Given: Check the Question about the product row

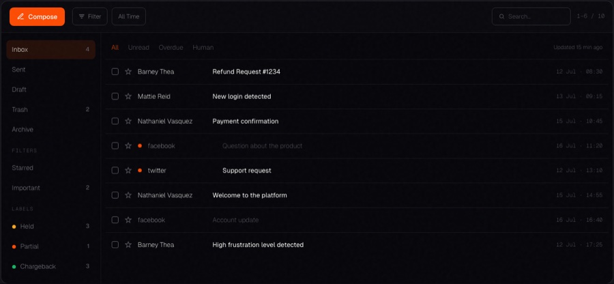Looking at the screenshot, I should tap(115, 145).
